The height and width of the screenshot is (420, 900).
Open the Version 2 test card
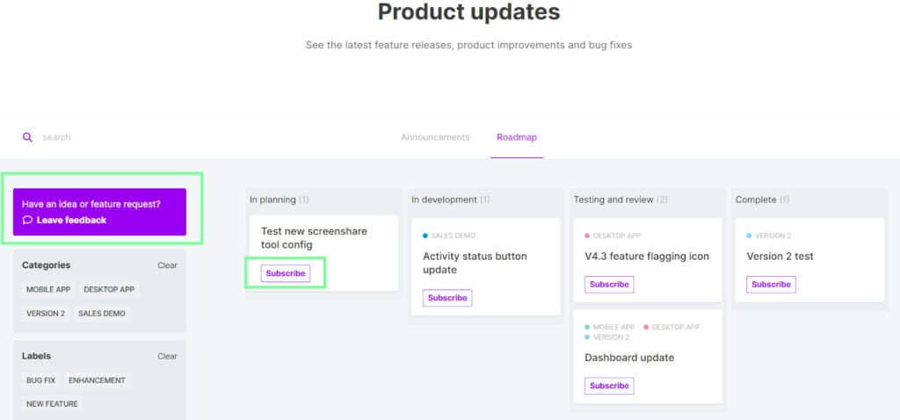(780, 257)
